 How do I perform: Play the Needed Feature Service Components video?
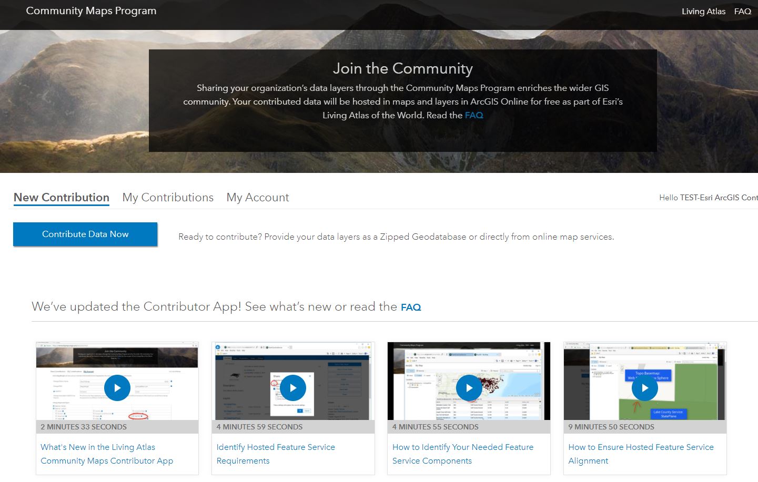tap(469, 388)
